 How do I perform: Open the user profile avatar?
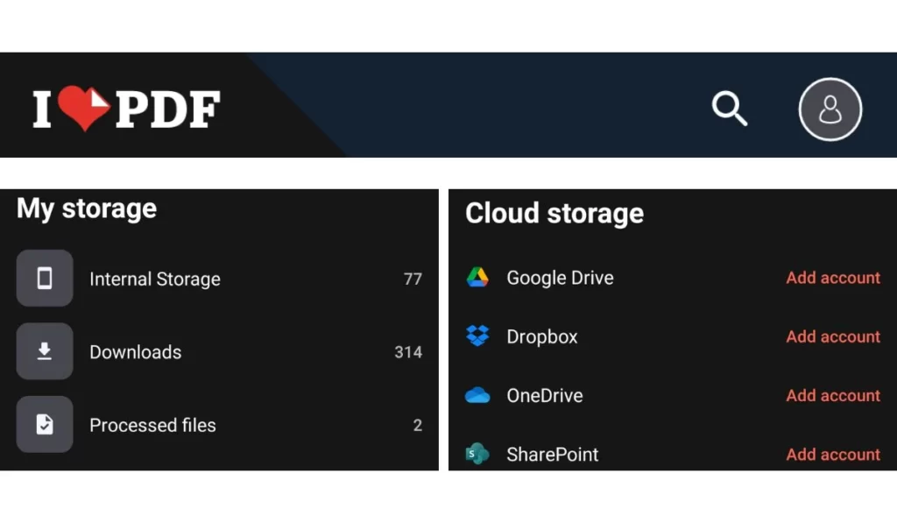coord(830,110)
